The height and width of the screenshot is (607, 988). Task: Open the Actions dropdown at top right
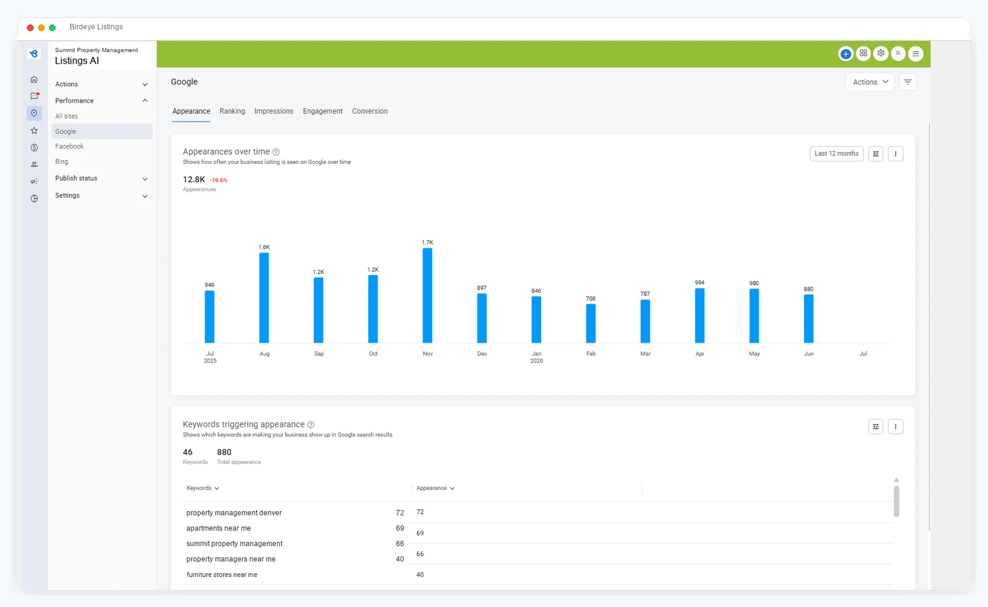pos(870,82)
